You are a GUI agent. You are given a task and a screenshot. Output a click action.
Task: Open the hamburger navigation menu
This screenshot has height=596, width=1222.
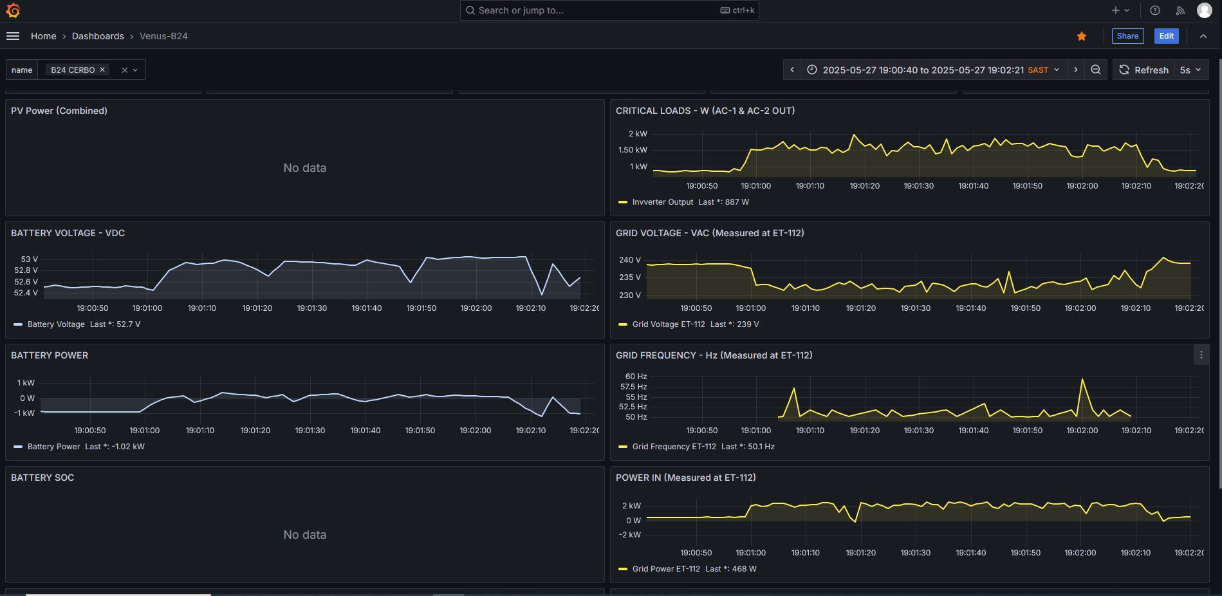point(13,36)
